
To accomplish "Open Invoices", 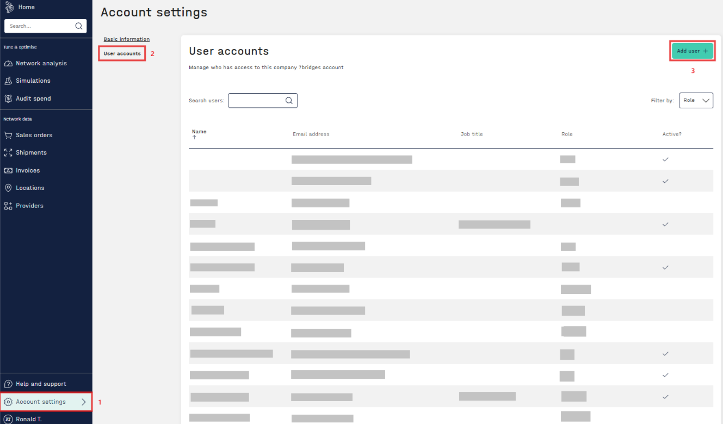I will (x=28, y=170).
